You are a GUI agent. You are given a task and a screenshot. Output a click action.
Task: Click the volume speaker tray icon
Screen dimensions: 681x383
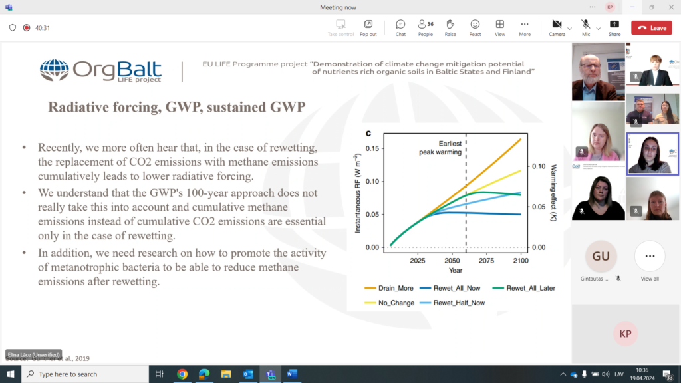[606, 374]
